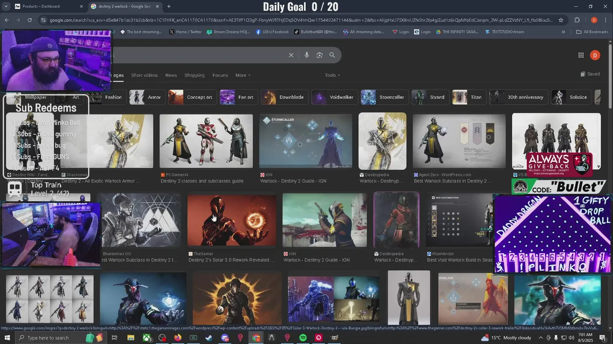Open the Home / Twitter bookmark

point(185,32)
